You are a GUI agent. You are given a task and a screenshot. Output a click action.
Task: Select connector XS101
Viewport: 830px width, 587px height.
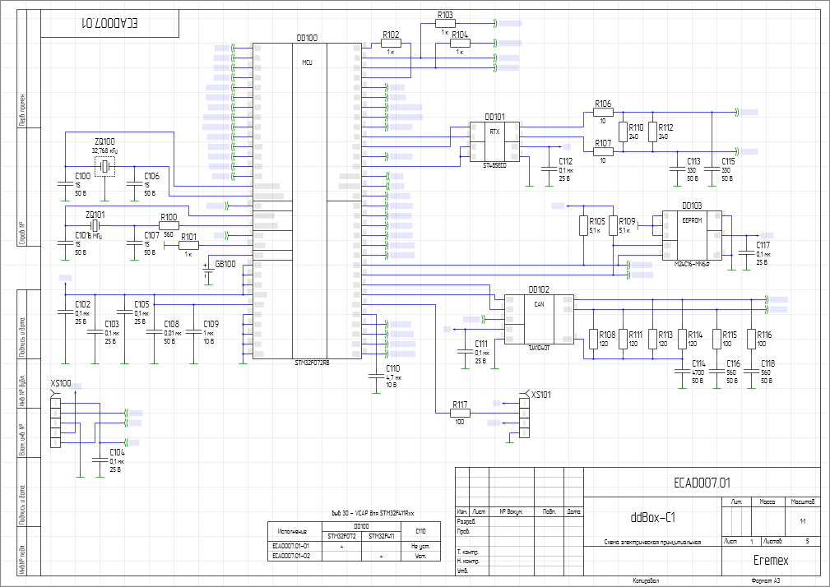click(524, 418)
